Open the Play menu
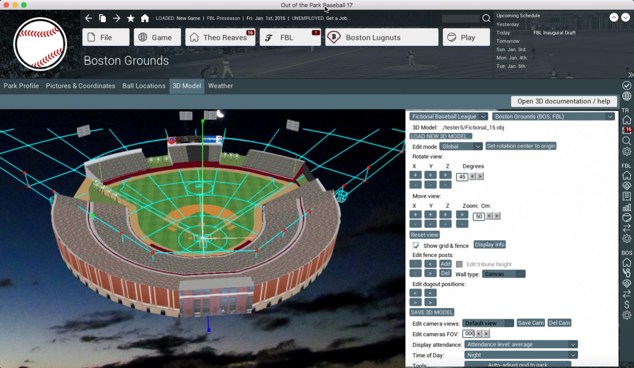The image size is (634, 368). tap(466, 37)
